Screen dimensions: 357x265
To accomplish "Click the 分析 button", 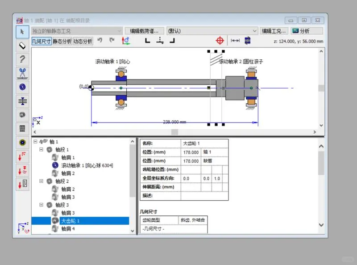I will 307,31.
